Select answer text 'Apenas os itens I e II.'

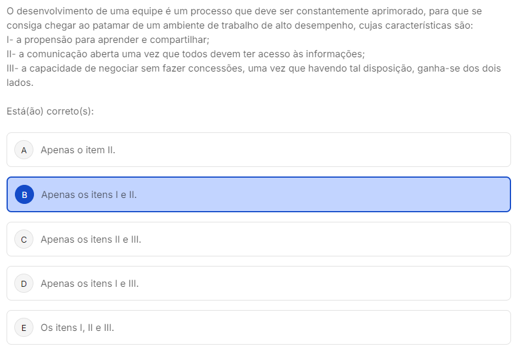coord(89,194)
